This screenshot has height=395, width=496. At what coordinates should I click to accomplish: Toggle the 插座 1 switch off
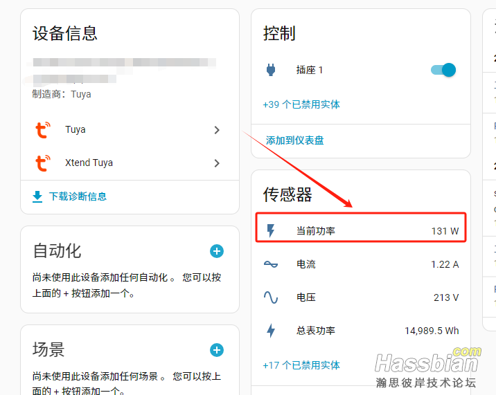pyautogui.click(x=443, y=70)
